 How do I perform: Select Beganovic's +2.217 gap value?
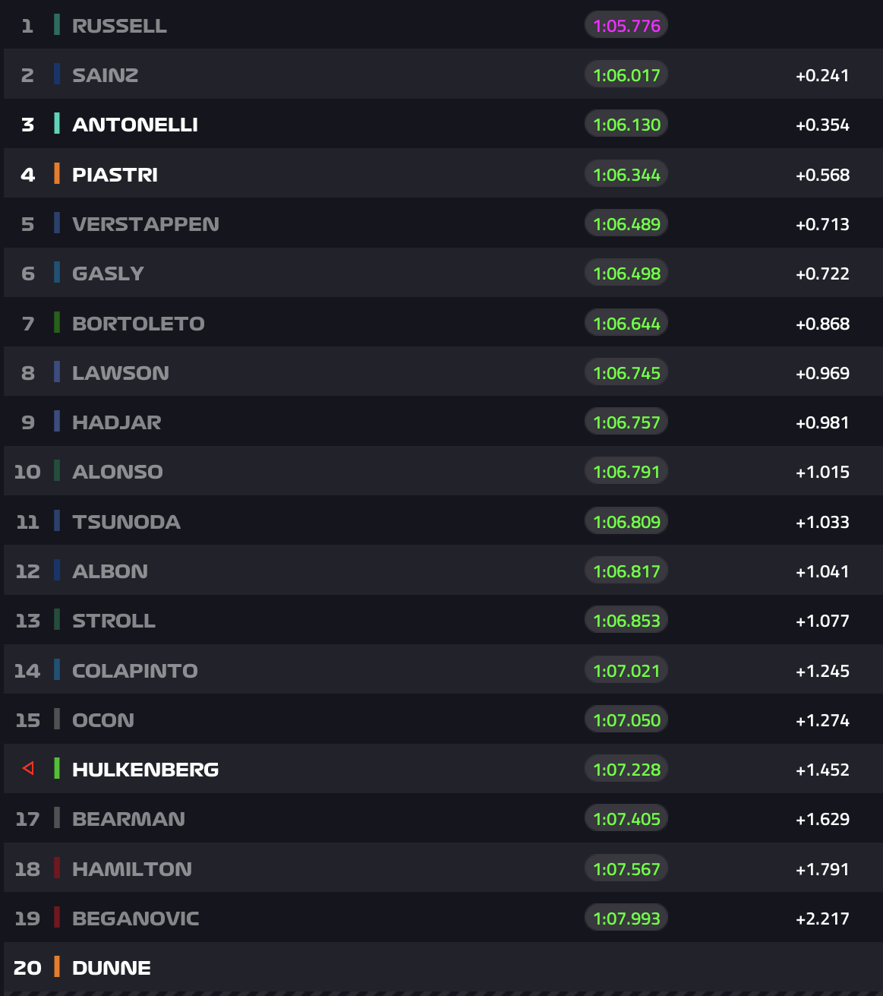click(x=822, y=919)
